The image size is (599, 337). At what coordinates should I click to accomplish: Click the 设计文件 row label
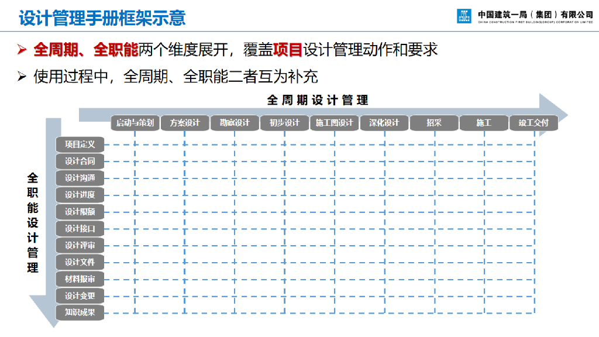coord(80,262)
